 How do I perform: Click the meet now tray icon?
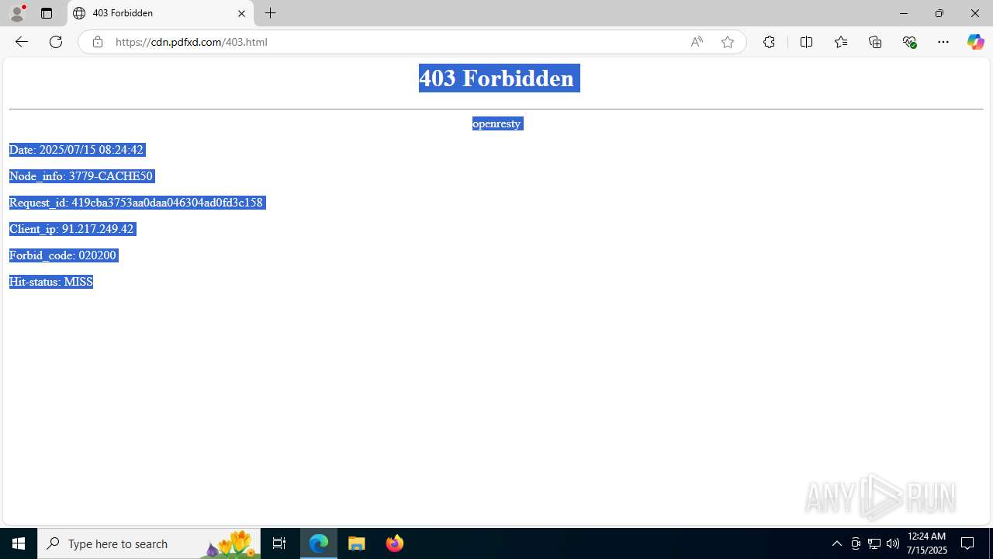(856, 543)
